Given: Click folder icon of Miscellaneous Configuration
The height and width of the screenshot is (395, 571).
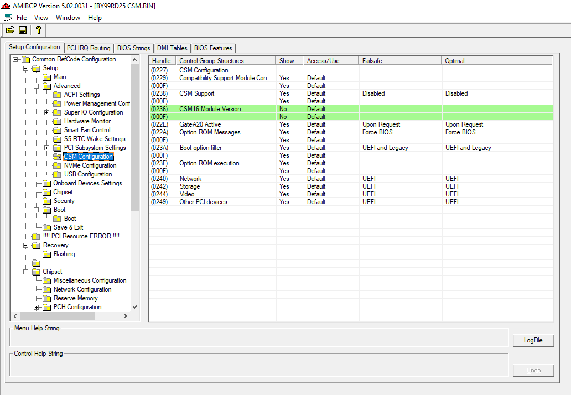Looking at the screenshot, I should tap(46, 280).
